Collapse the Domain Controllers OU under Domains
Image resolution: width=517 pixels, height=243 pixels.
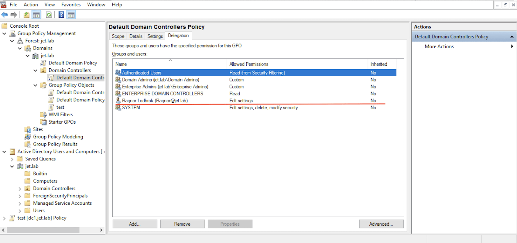[x=36, y=70]
